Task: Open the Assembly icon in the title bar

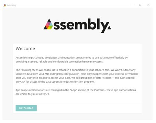Action: 5,5
